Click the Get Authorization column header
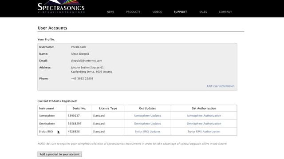The height and width of the screenshot is (159, 284). [x=204, y=108]
